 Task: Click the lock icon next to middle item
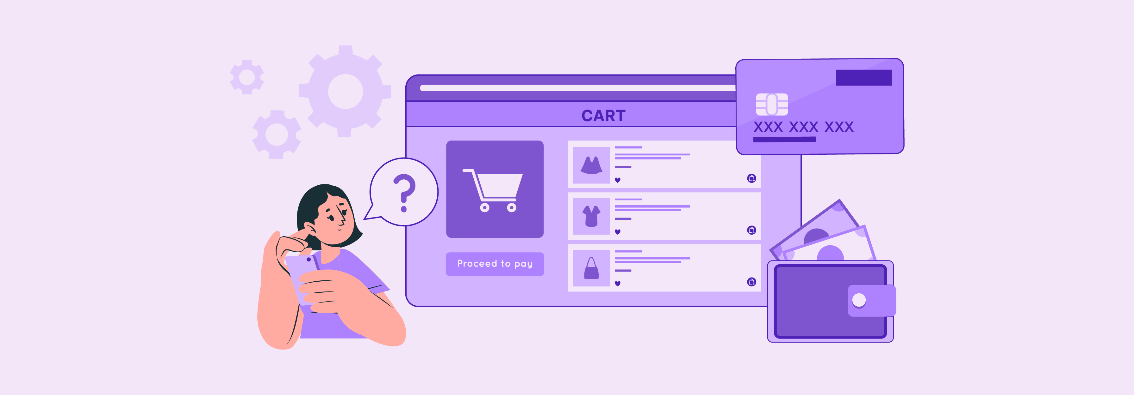coord(751,230)
